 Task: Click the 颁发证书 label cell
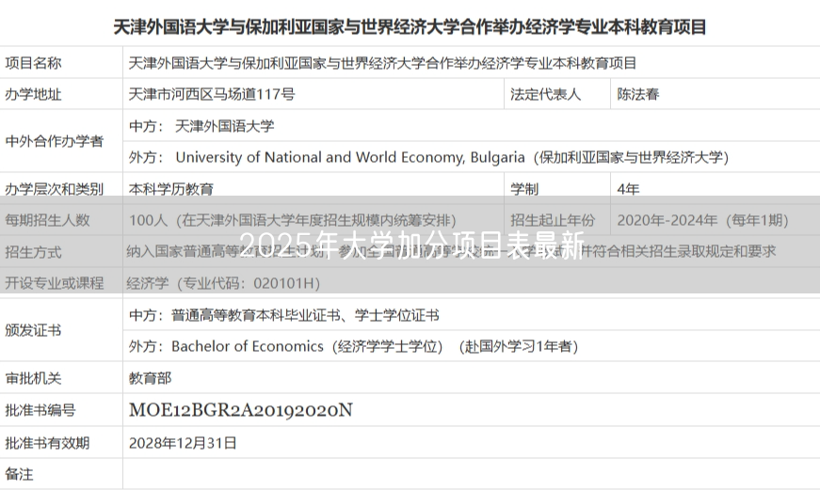pos(34,330)
